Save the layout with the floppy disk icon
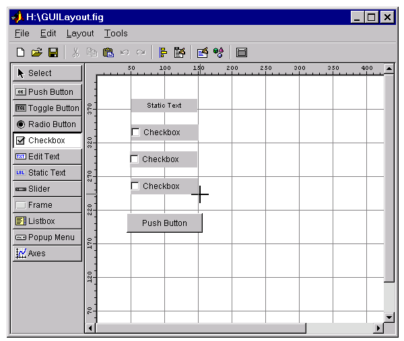 pos(53,52)
